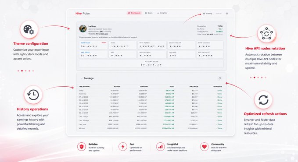Click the Reputation value 76.56
The image size is (298, 162).
click(x=220, y=26)
